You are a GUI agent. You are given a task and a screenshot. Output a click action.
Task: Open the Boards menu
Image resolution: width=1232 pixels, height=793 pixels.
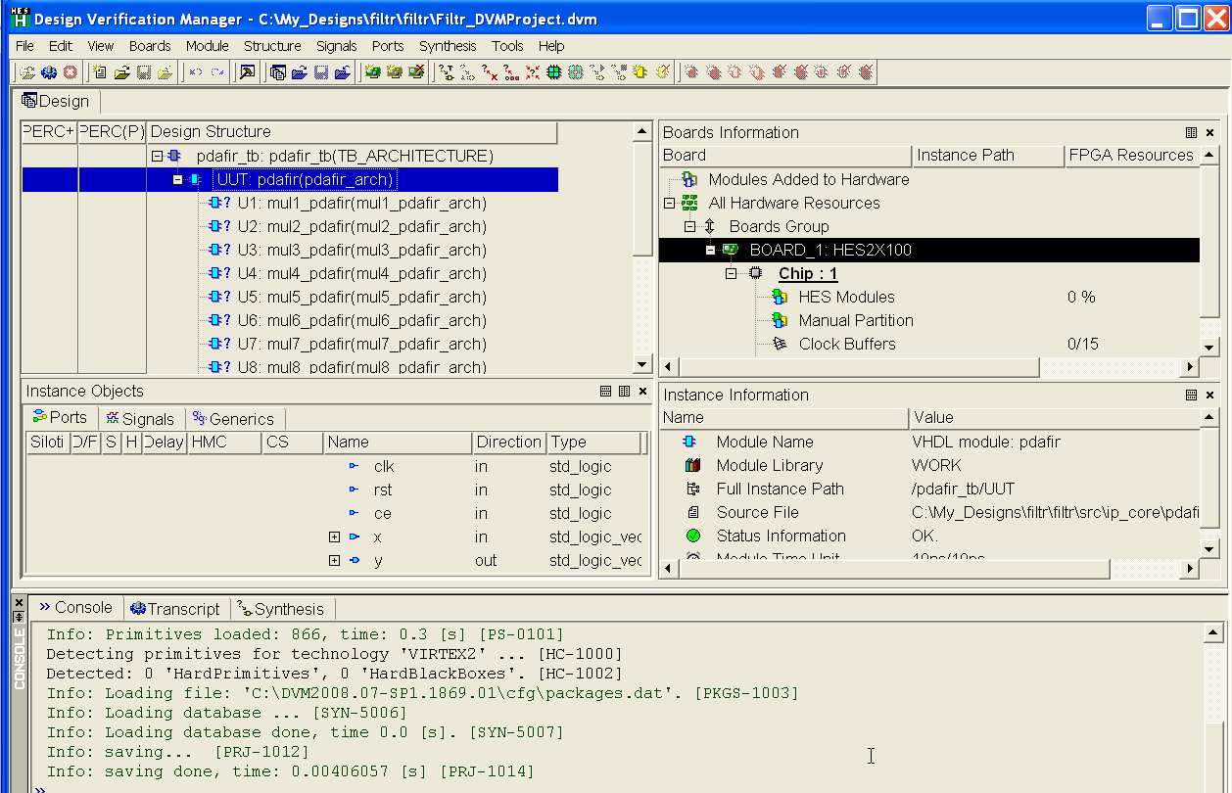(150, 46)
